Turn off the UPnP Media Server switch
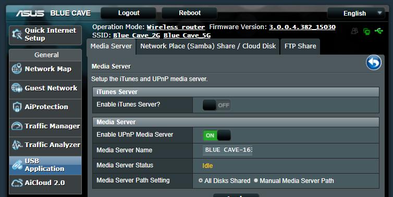 tap(217, 135)
